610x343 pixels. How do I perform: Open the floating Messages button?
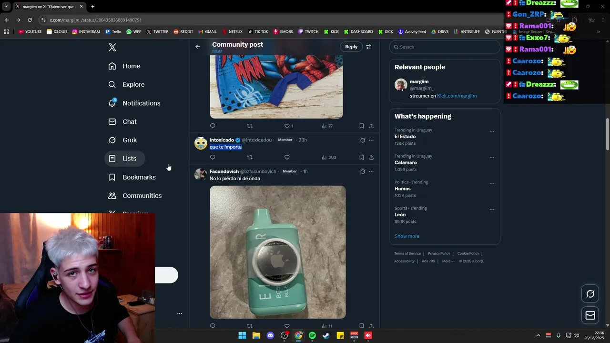(x=590, y=315)
